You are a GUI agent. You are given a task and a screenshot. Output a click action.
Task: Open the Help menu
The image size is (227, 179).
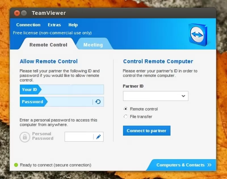[73, 25]
